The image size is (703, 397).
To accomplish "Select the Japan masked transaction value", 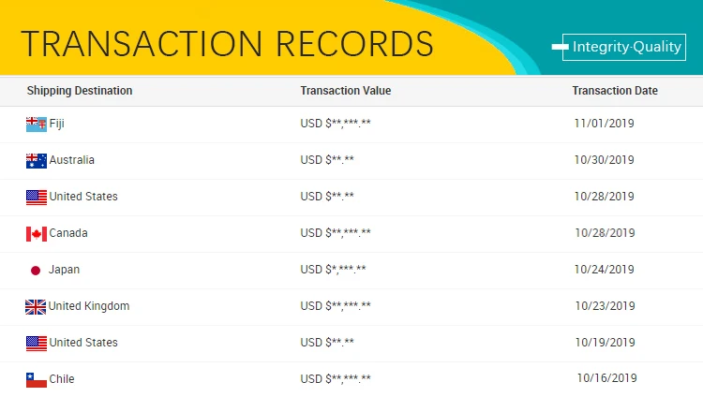I will coord(333,270).
